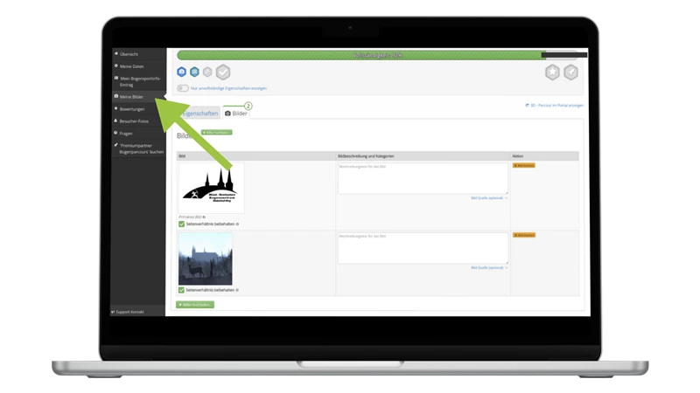
Task: Expand 'Bild Quelle (optional)' for second image
Action: coord(489,267)
